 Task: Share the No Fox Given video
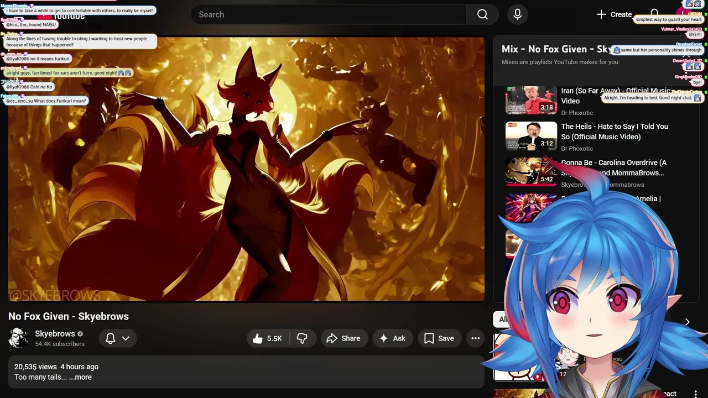[343, 338]
